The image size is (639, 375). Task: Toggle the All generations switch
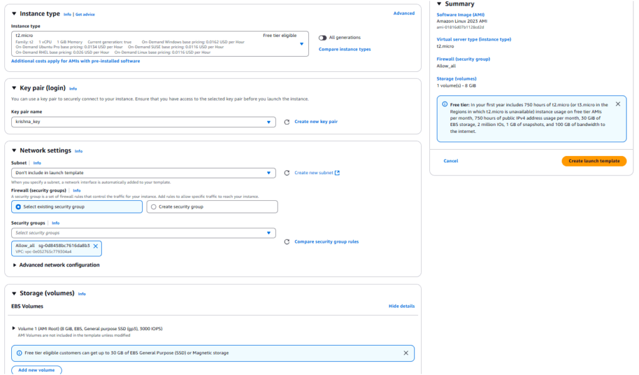click(x=323, y=37)
